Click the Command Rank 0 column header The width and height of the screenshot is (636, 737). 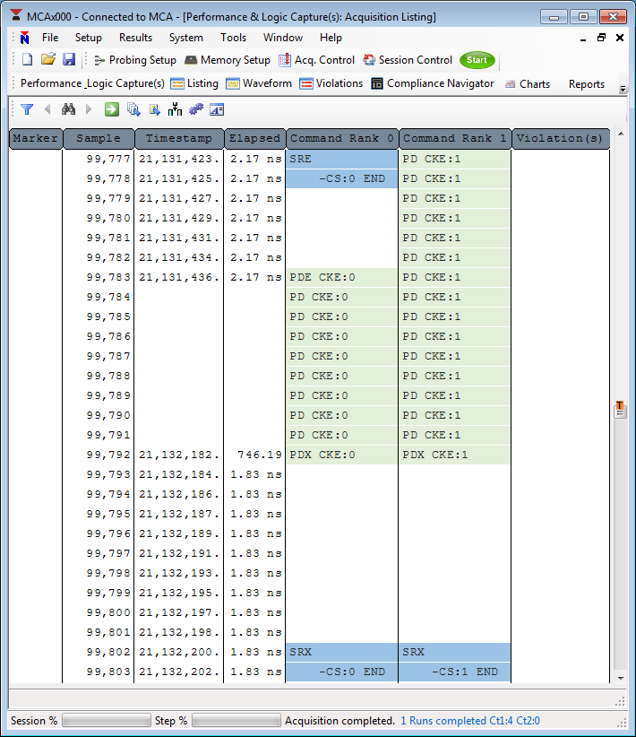(341, 138)
